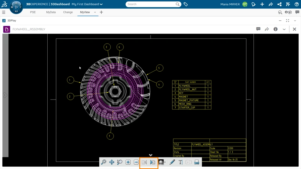
Task: Select the Text annotation tool
Action: click(x=181, y=162)
